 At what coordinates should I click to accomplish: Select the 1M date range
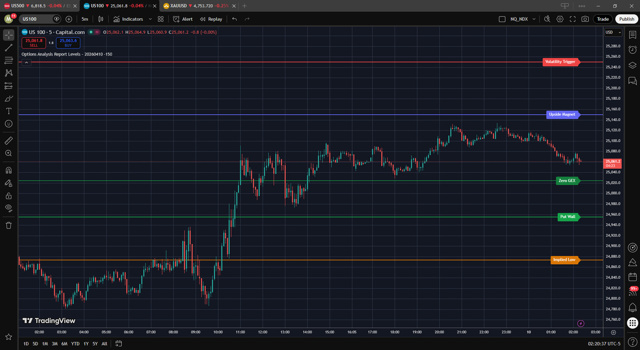(45, 344)
